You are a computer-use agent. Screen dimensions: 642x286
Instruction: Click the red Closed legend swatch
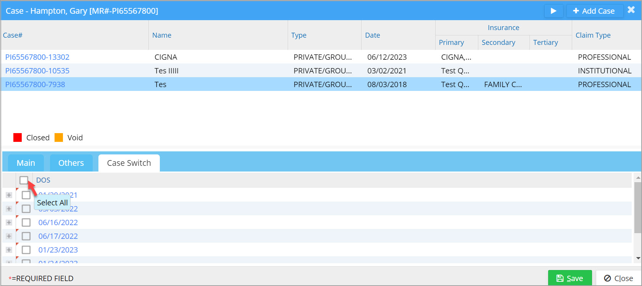click(x=18, y=138)
